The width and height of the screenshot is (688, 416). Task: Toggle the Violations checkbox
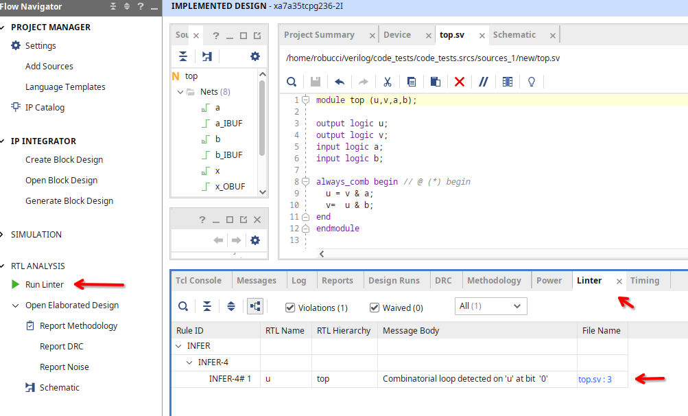(290, 308)
